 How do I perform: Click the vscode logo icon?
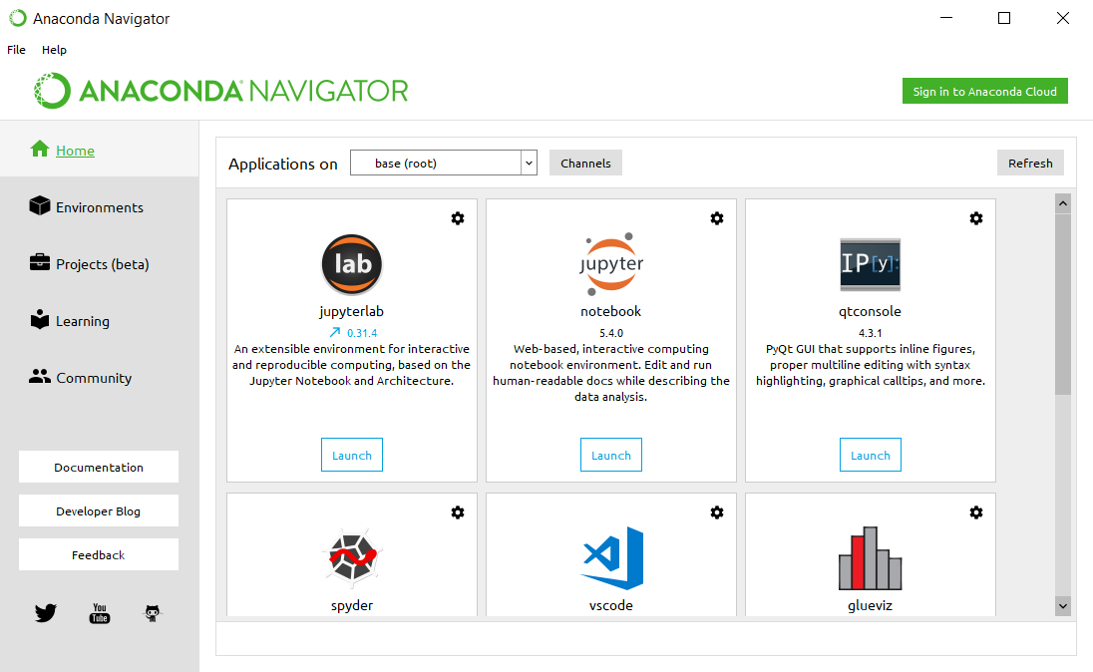pos(612,557)
